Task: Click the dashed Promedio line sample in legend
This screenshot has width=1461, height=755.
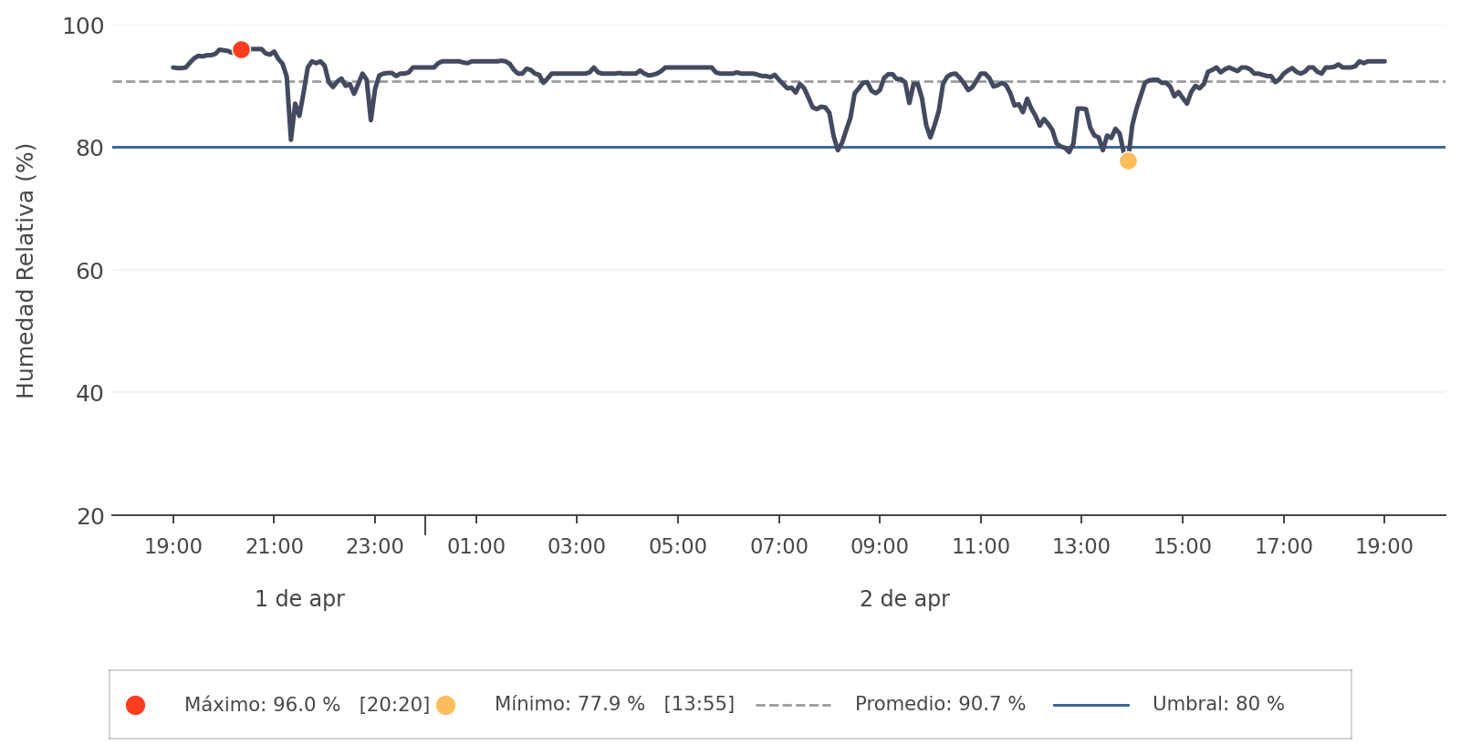Action: point(793,705)
